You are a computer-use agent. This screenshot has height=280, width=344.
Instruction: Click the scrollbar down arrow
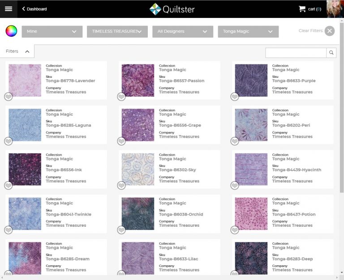(342, 273)
